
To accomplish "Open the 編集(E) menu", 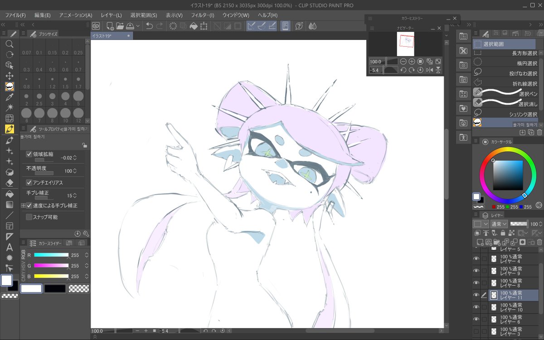I will 43,15.
